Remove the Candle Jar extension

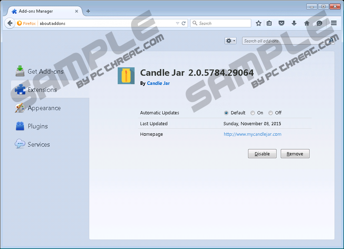pos(295,154)
